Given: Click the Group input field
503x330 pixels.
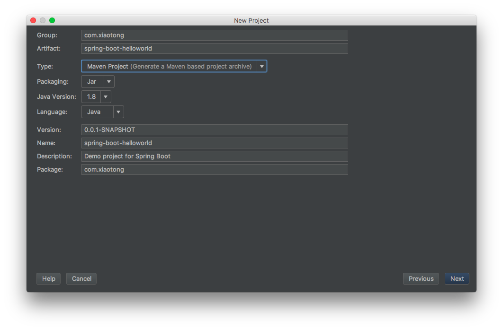Looking at the screenshot, I should 215,35.
